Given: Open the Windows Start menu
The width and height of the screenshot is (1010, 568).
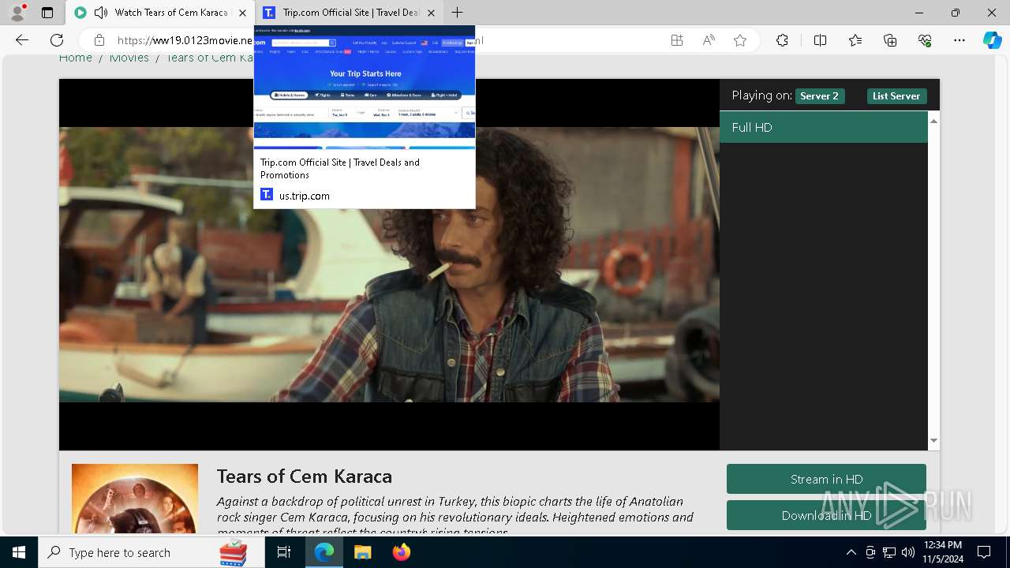Looking at the screenshot, I should click(19, 552).
